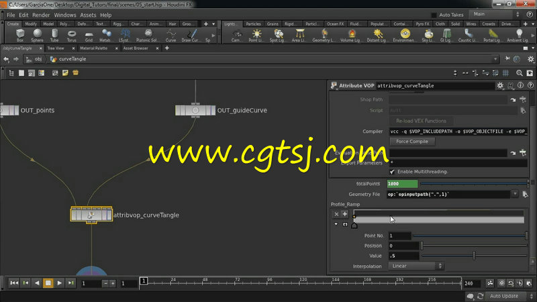Click the Re-load VEX Functions button

click(x=421, y=121)
